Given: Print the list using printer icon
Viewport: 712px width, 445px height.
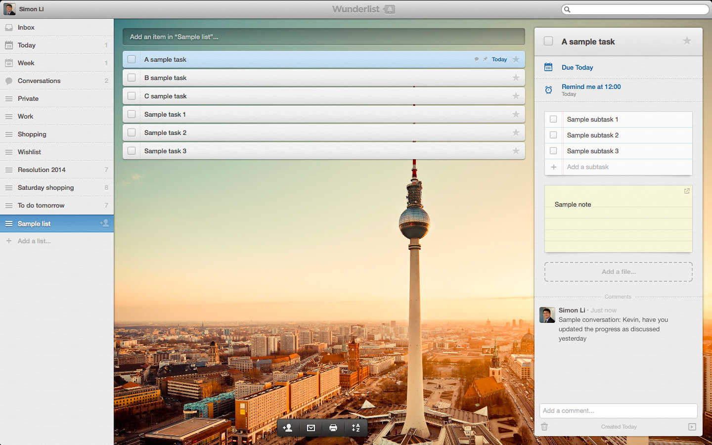Looking at the screenshot, I should tap(333, 428).
